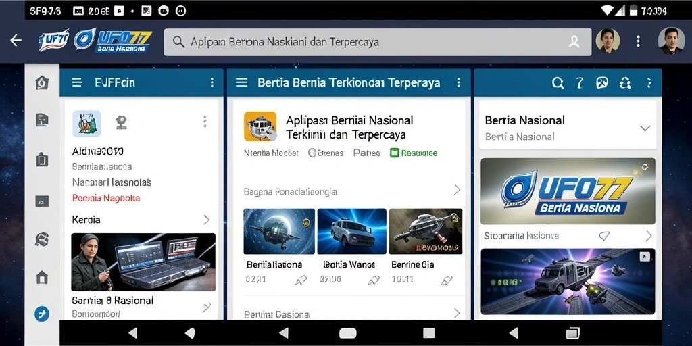Click the small icon at the space-van banner corner
This screenshot has width=692, height=346.
click(x=644, y=256)
